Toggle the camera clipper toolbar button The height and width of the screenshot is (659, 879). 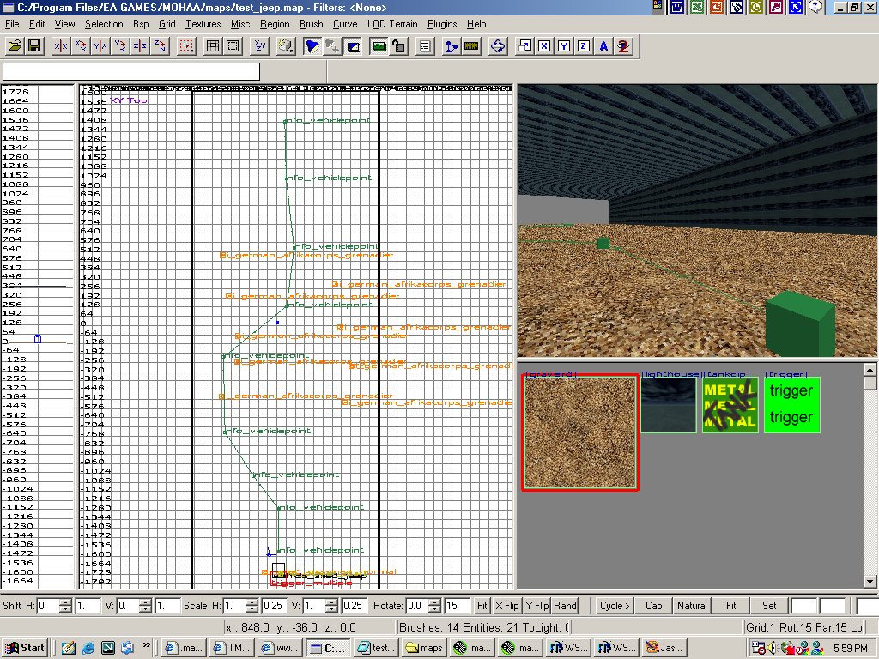[353, 45]
